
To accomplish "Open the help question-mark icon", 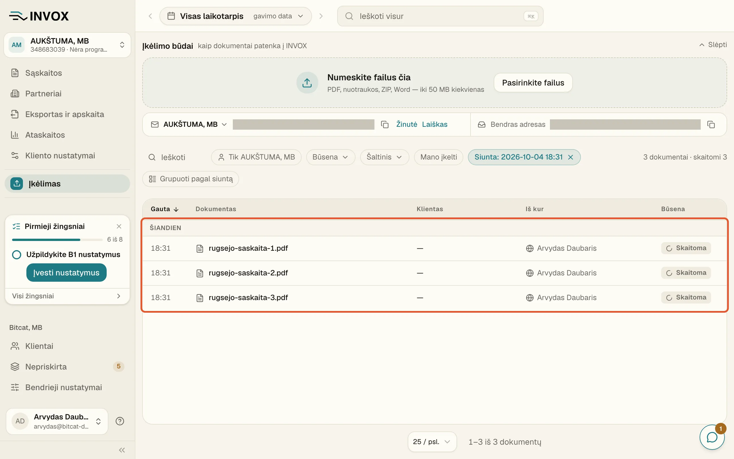I will [x=120, y=421].
